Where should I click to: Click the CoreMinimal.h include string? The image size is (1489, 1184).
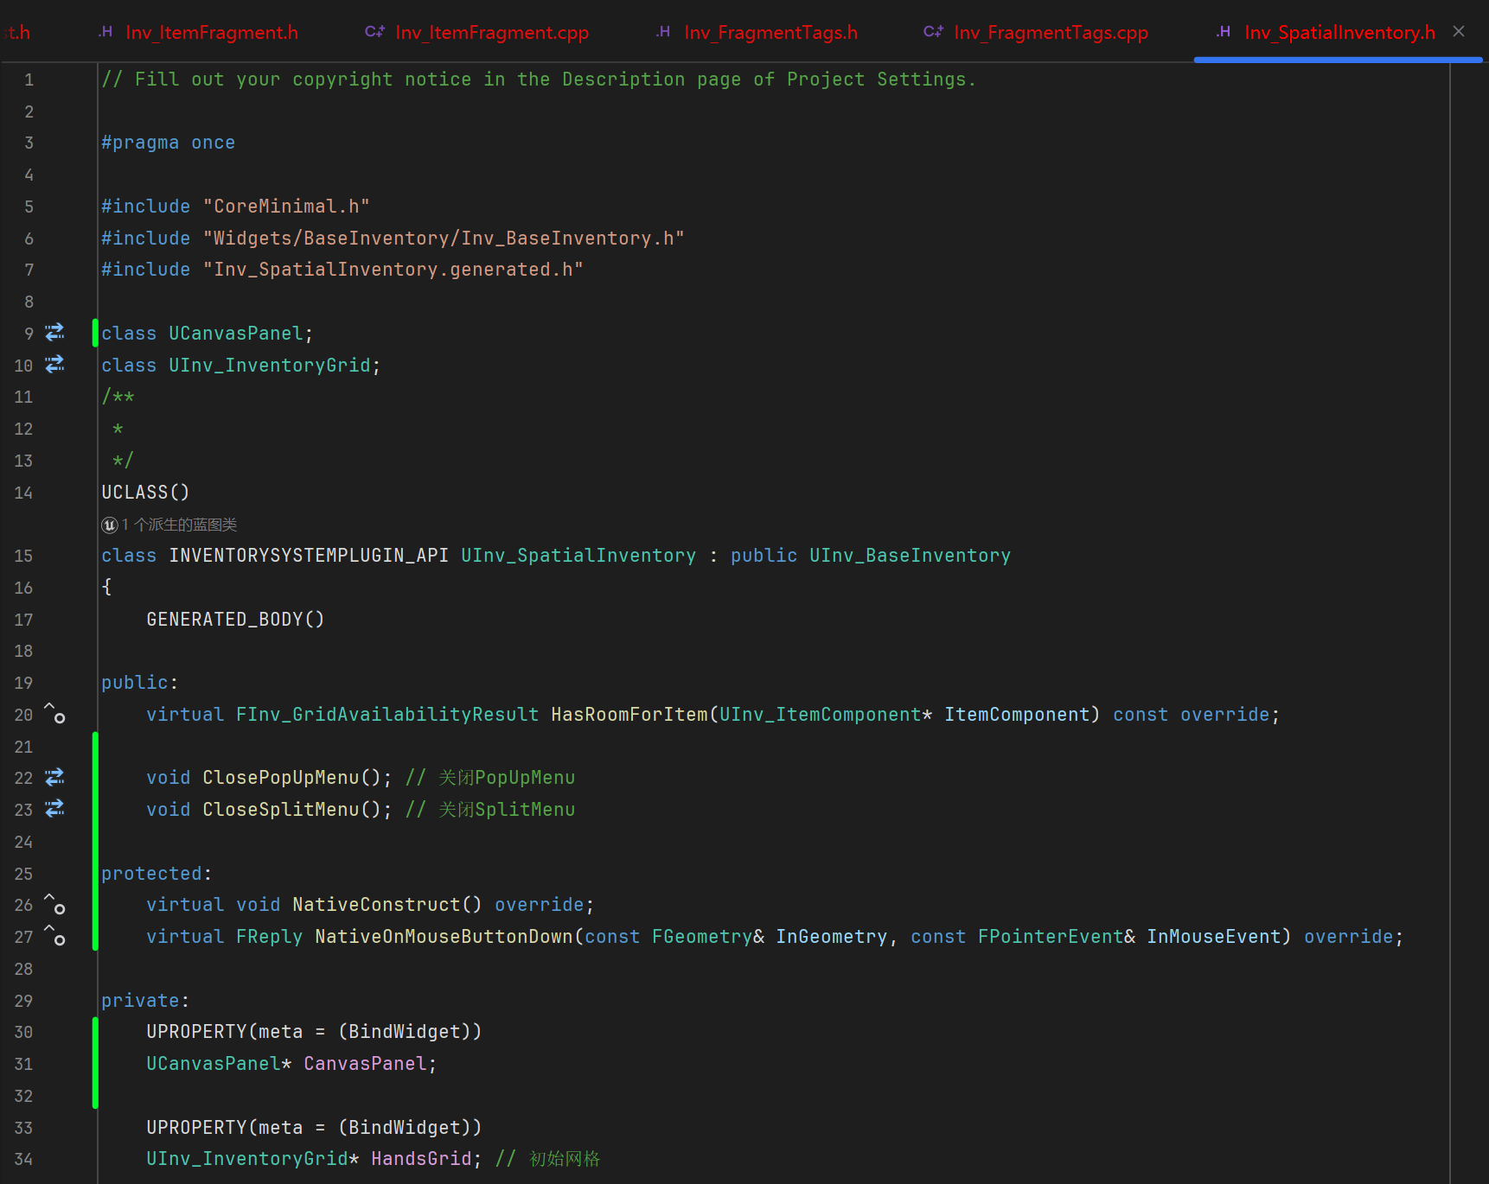286,207
